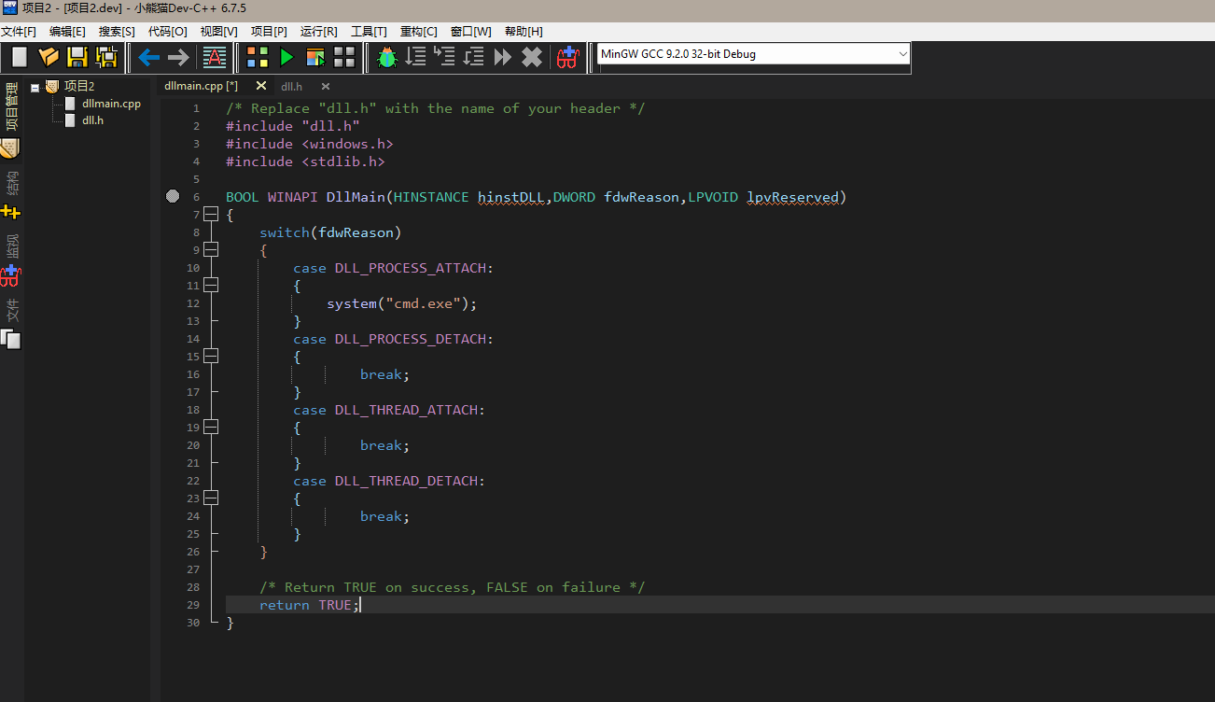
Task: Save the current file with floppy icon
Action: (x=77, y=58)
